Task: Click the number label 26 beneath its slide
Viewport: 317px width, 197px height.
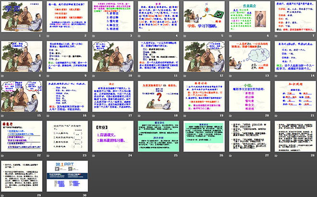Action: point(221,155)
